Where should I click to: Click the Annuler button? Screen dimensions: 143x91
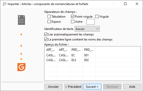tap(54, 87)
